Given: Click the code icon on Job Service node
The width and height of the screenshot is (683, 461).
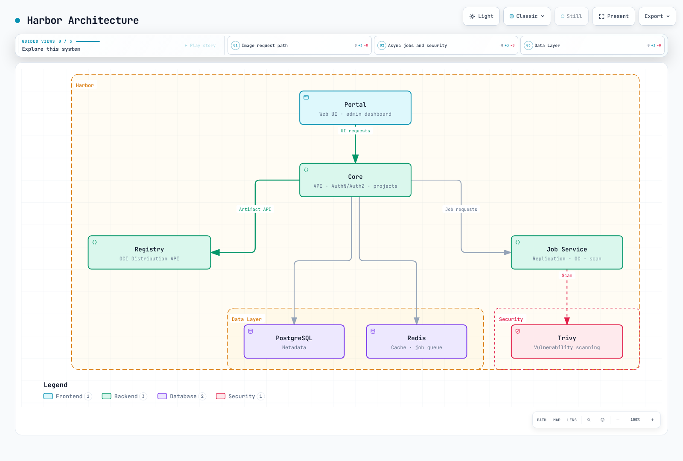Looking at the screenshot, I should [x=518, y=242].
